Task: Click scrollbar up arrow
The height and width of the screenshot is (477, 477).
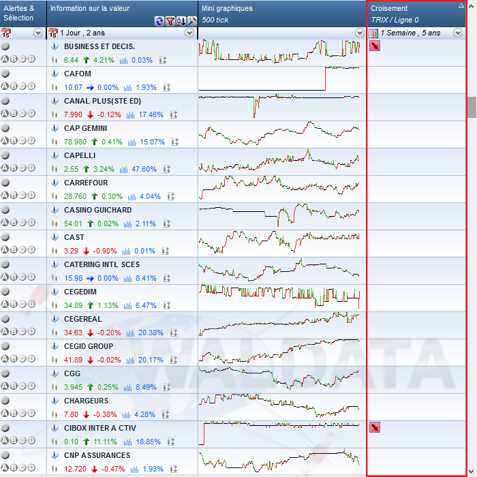Action: [472, 5]
